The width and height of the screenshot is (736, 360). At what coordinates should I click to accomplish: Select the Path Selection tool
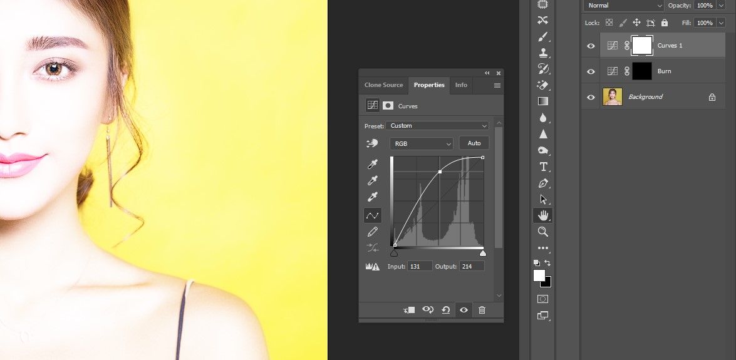coord(543,200)
